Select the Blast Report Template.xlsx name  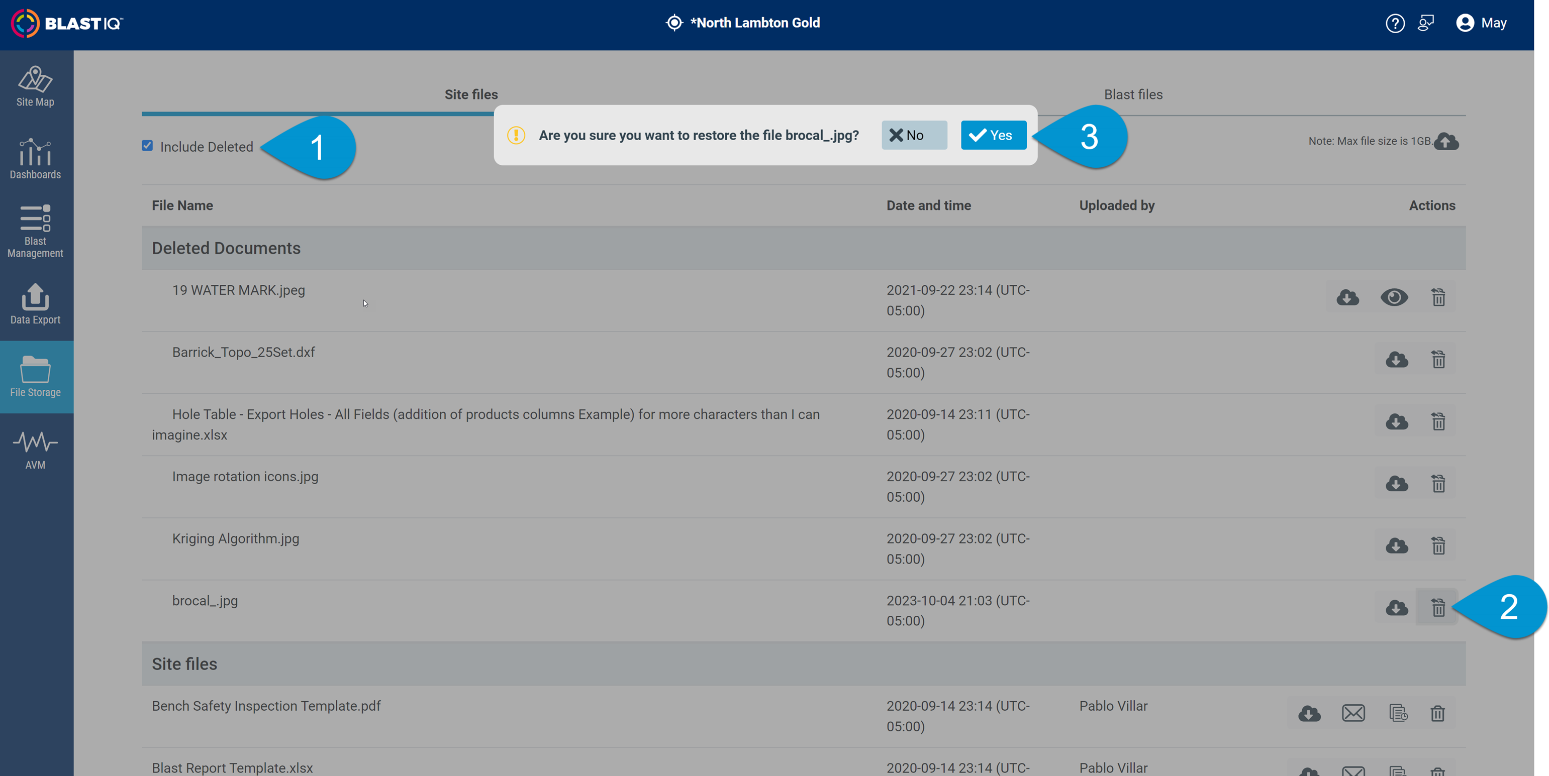[x=232, y=767]
